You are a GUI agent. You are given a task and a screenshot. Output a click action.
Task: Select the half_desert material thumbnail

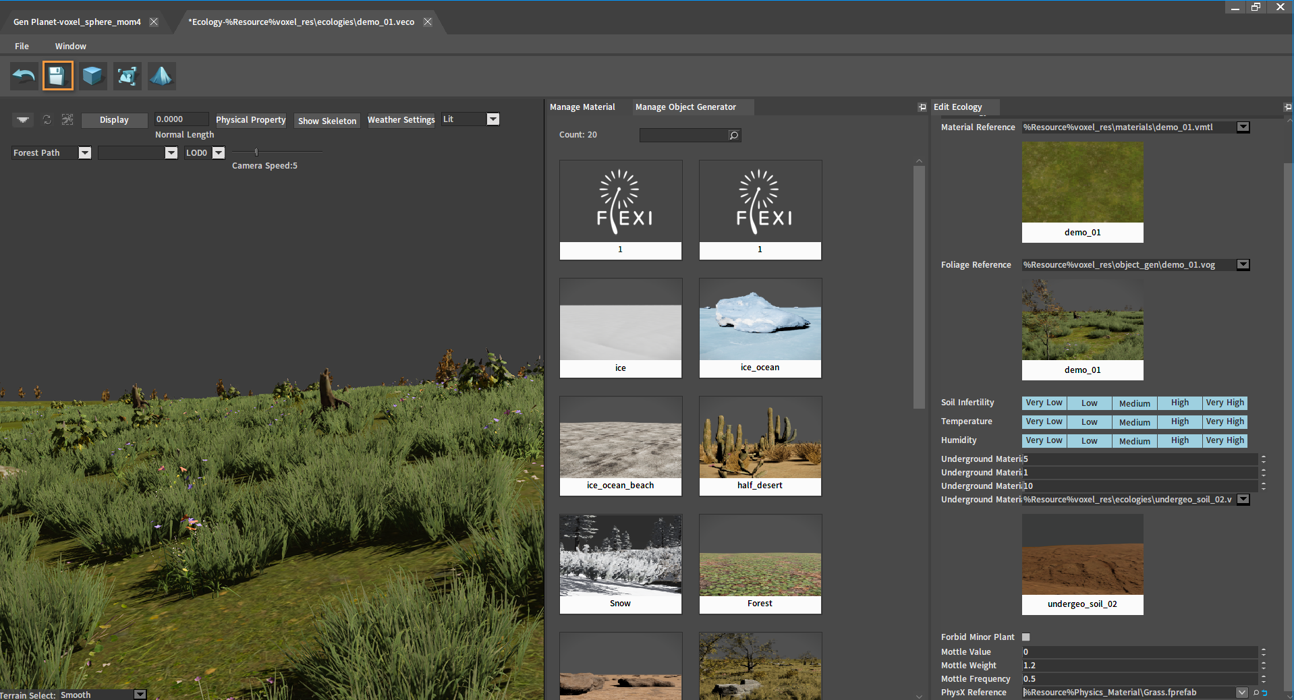pos(760,446)
